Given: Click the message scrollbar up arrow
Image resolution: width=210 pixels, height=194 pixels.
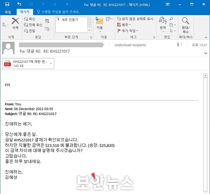Looking at the screenshot, I should pyautogui.click(x=205, y=76).
